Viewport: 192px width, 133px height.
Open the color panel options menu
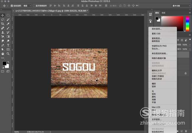point(190,13)
